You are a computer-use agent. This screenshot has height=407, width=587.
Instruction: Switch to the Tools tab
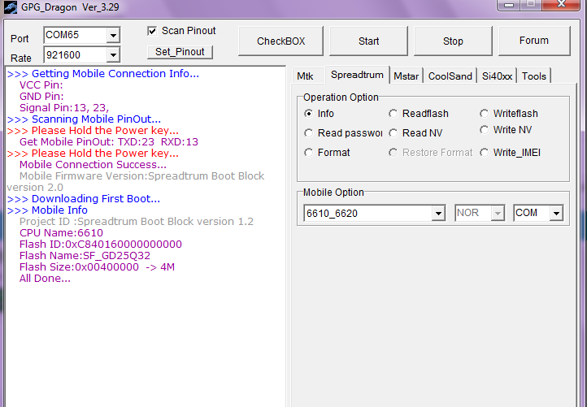point(534,76)
